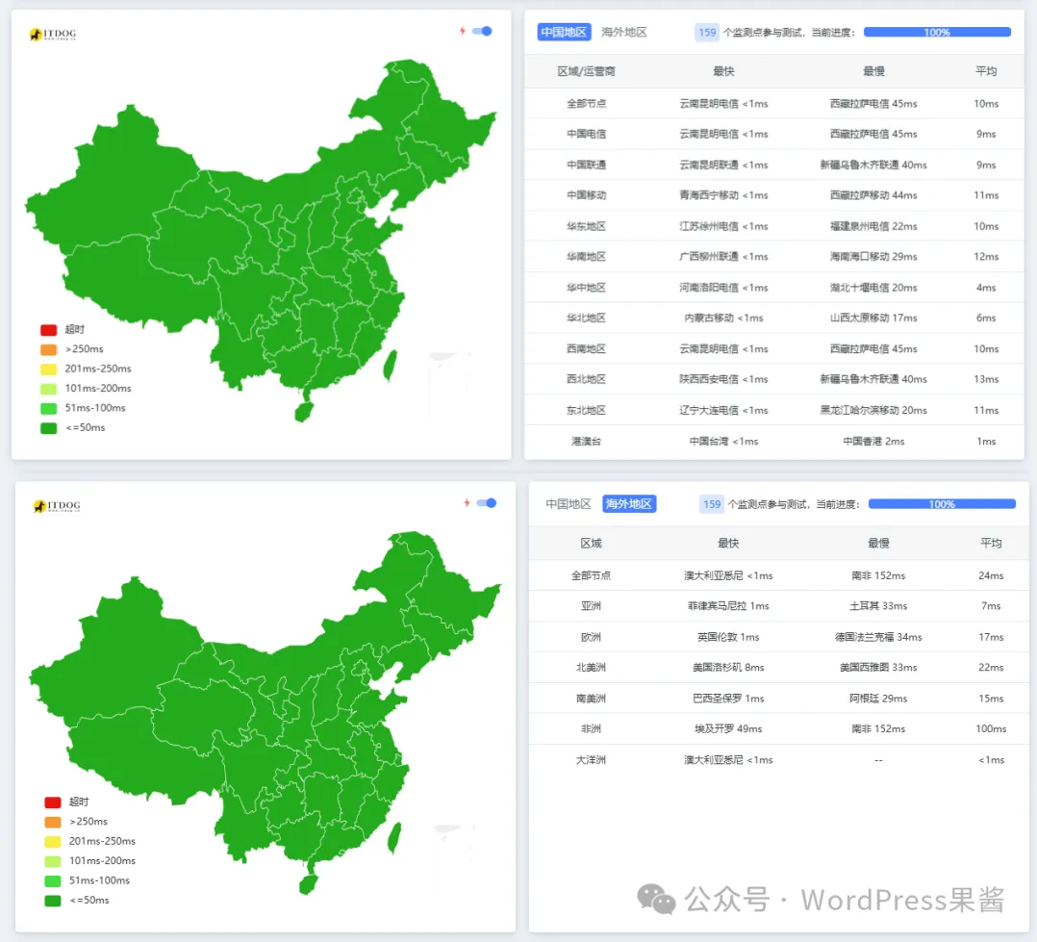Switch to 海外地区 tab in the upper results panel
This screenshot has height=942, width=1037.
tap(624, 32)
